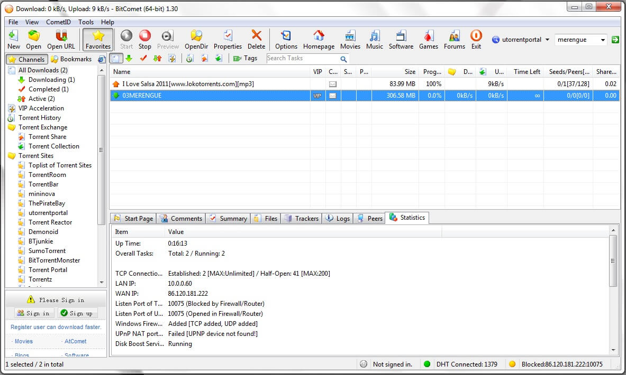The height and width of the screenshot is (375, 626).
Task: Open the download directory with OpenDir
Action: [196, 40]
